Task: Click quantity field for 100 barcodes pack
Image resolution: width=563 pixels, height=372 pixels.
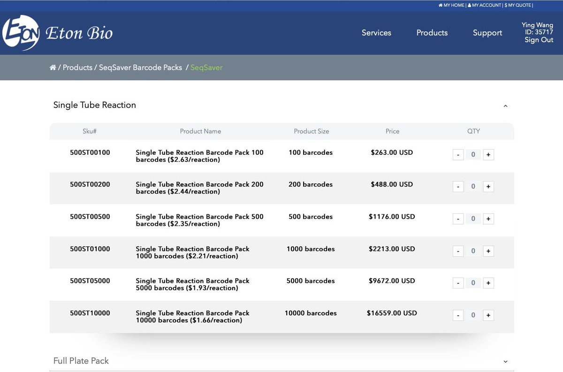Action: [473, 155]
